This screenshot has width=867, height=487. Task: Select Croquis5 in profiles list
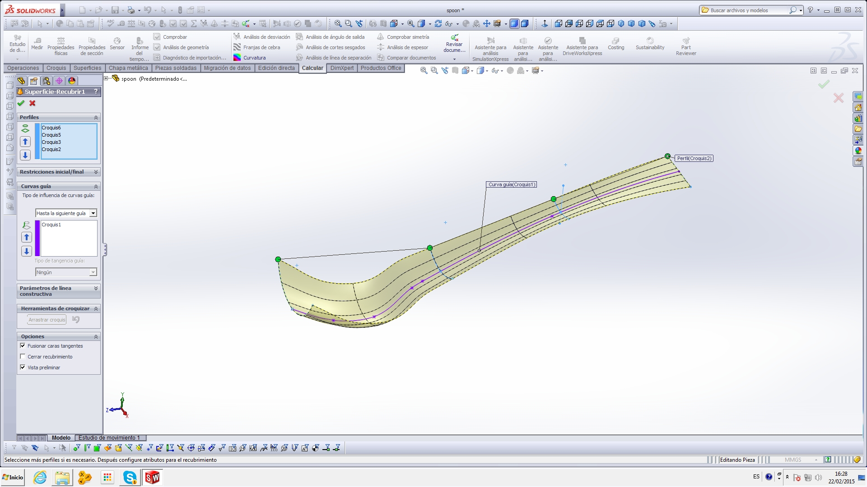[51, 135]
